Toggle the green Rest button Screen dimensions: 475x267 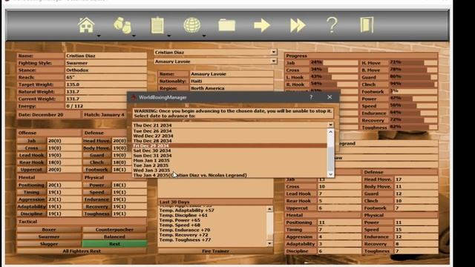[x=114, y=244]
